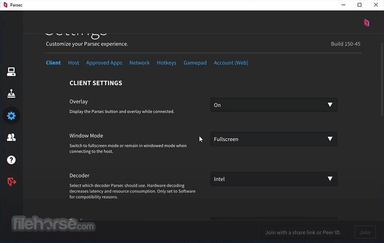Image resolution: width=384 pixels, height=243 pixels.
Task: Click "Customize your Parsec experience." text
Action: pos(87,44)
